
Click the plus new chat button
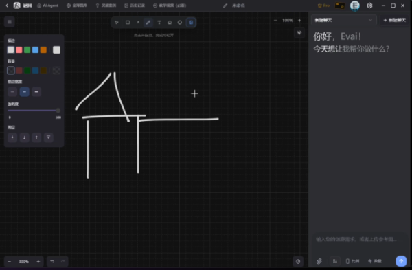(394, 20)
